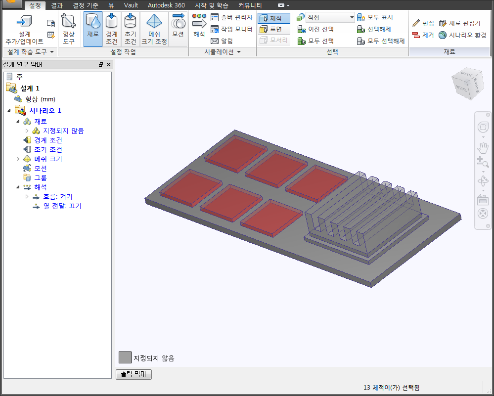The image size is (494, 396).
Task: Click 모두 선택해제 in the ribbon
Action: 381,41
